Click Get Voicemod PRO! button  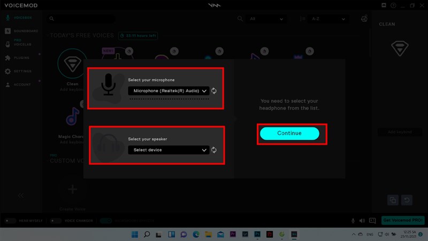click(403, 220)
